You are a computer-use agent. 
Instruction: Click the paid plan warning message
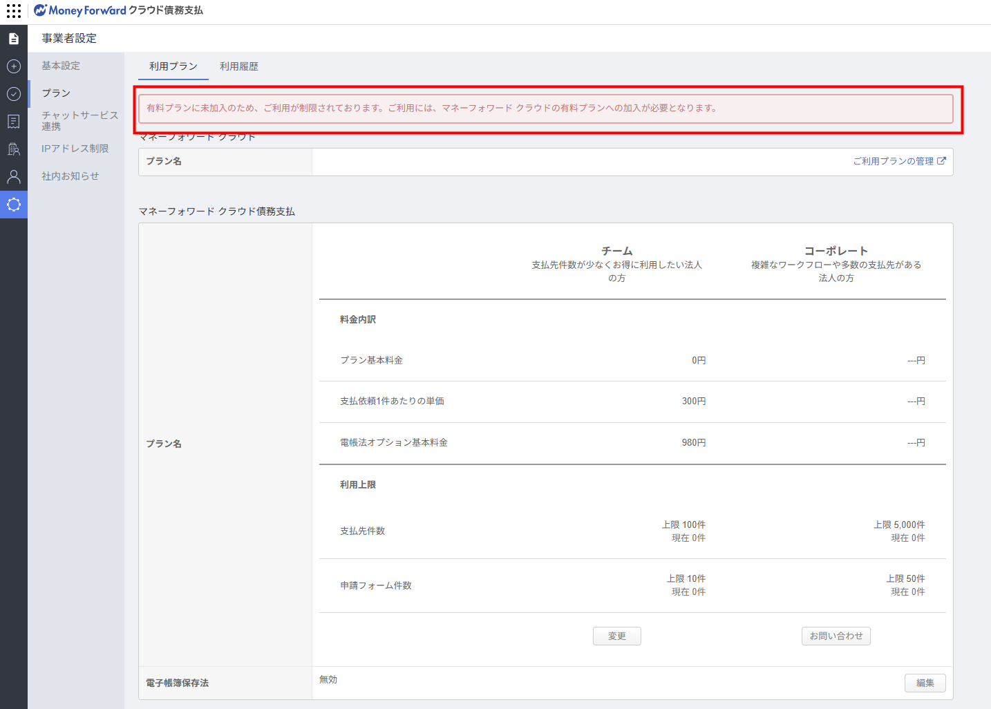(x=546, y=108)
